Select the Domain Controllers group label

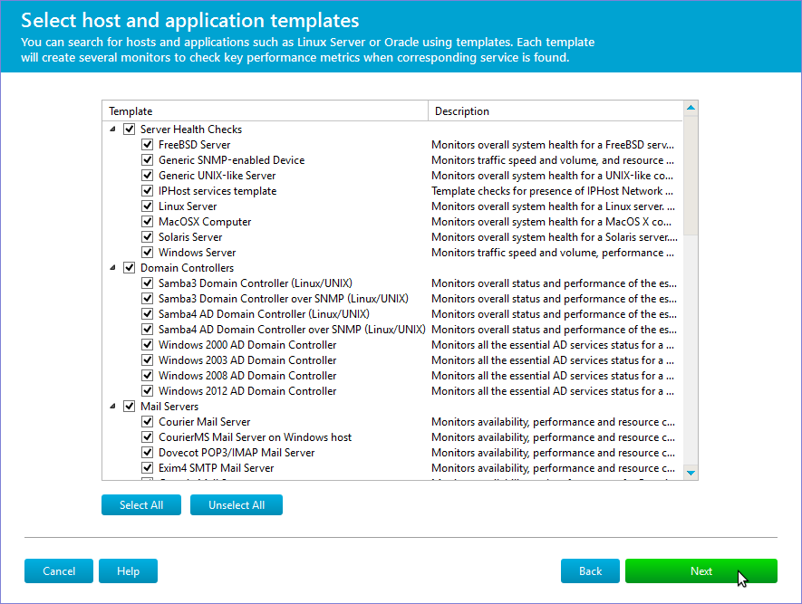click(188, 268)
